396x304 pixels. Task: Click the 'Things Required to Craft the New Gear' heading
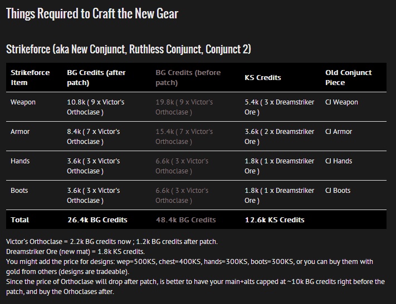pyautogui.click(x=92, y=13)
